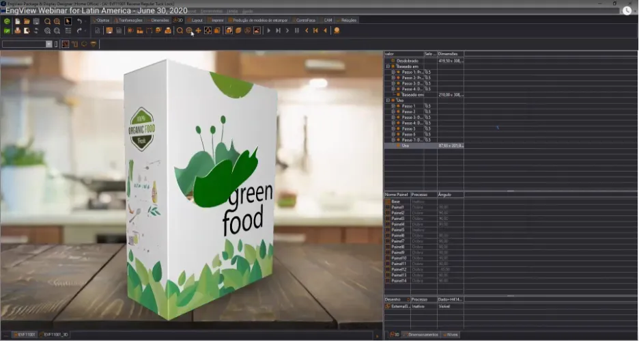The image size is (639, 341).
Task: Click the 3D box view icon
Action: [x=229, y=31]
